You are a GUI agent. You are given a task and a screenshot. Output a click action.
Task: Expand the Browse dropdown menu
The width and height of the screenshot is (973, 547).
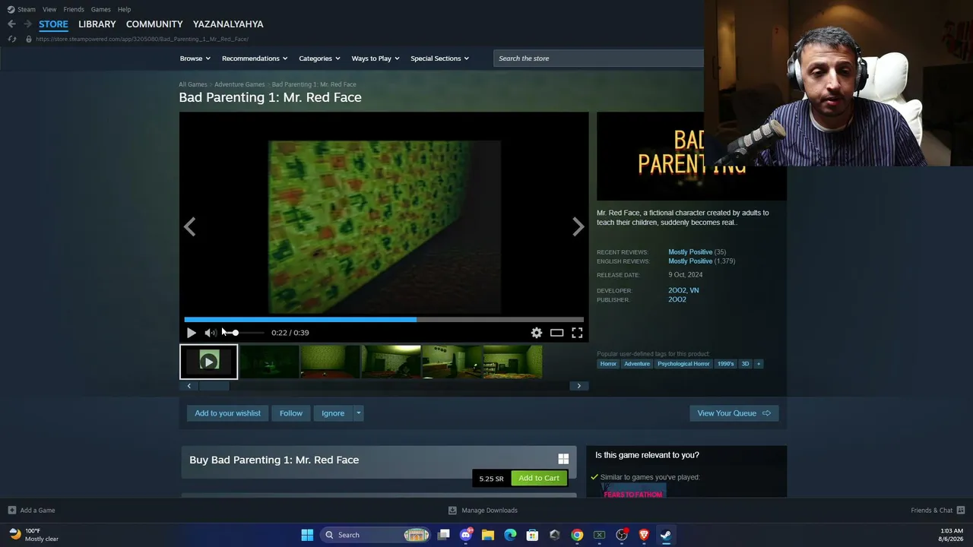195,58
